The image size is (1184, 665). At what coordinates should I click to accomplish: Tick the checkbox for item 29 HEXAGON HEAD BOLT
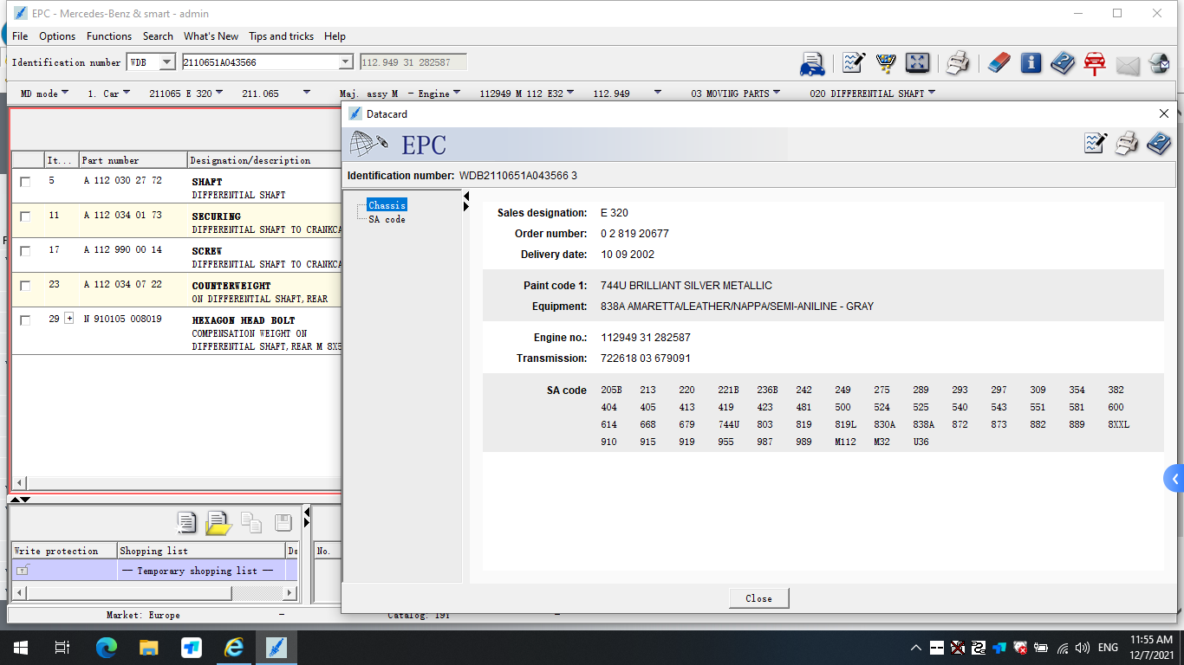coord(25,320)
